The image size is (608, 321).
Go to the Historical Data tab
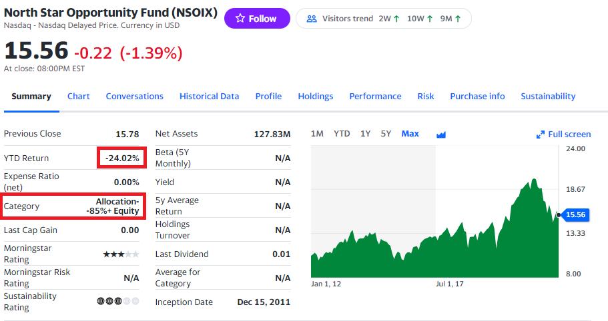209,97
